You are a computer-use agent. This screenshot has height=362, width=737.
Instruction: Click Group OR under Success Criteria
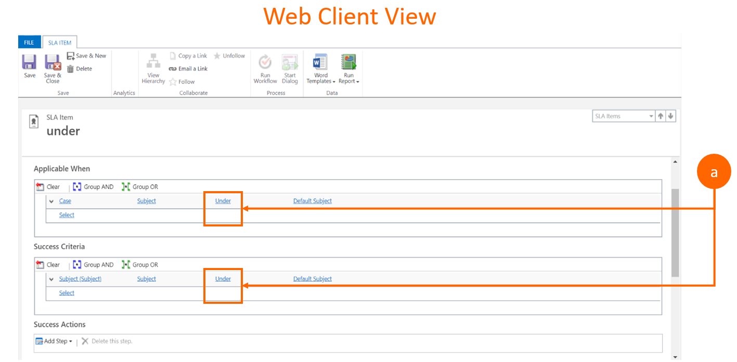coord(140,265)
